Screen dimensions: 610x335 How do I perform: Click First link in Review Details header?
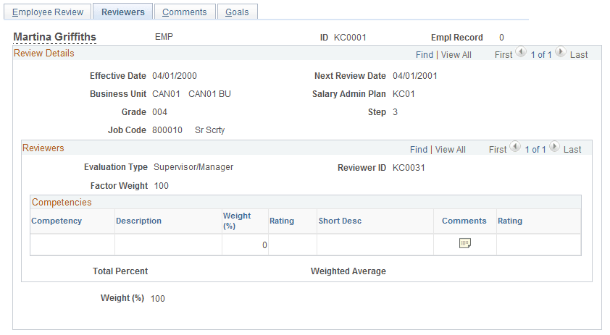click(504, 55)
